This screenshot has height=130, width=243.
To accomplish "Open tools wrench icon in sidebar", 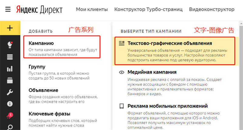I will 10,92.
